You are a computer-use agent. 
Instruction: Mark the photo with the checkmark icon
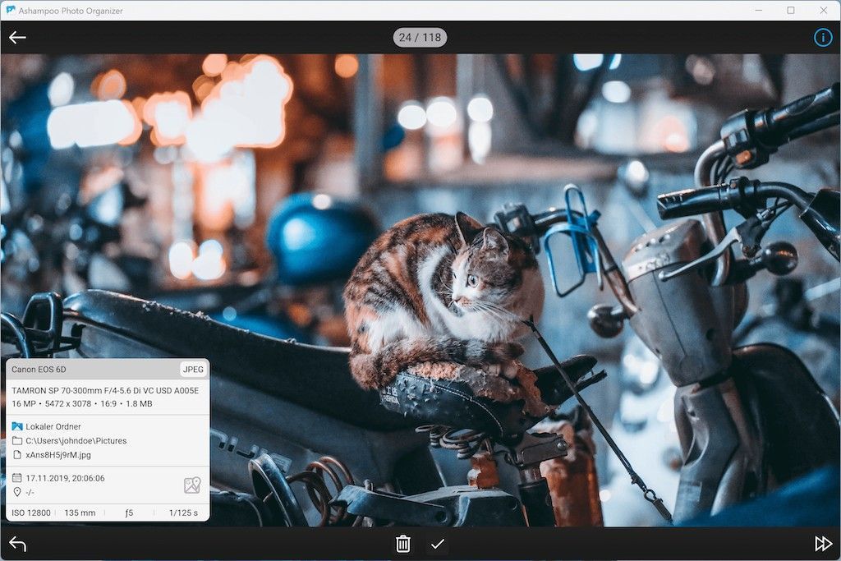click(438, 544)
